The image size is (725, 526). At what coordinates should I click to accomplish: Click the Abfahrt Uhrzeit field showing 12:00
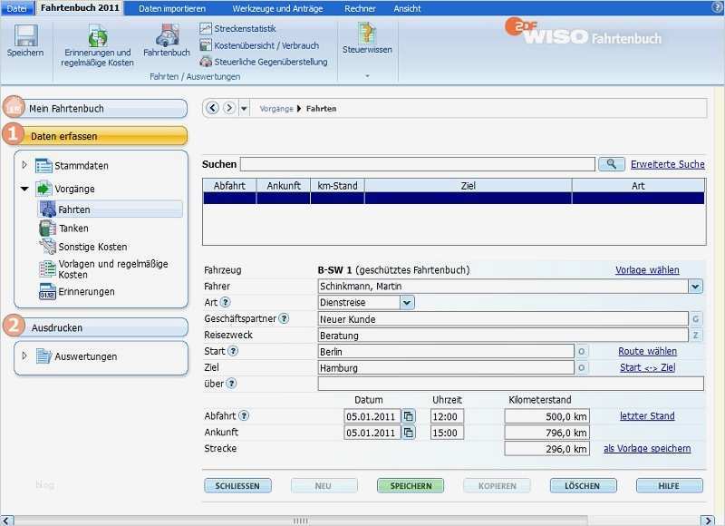(x=447, y=416)
